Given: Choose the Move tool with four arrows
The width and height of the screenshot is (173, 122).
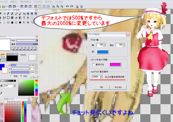Looking at the screenshot, I should click(28, 18).
